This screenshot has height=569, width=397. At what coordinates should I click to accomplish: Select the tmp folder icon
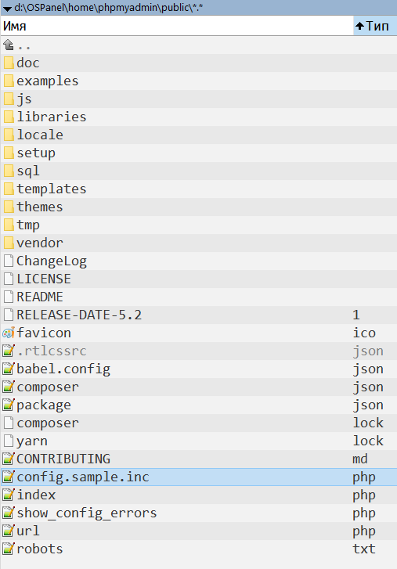click(x=9, y=225)
